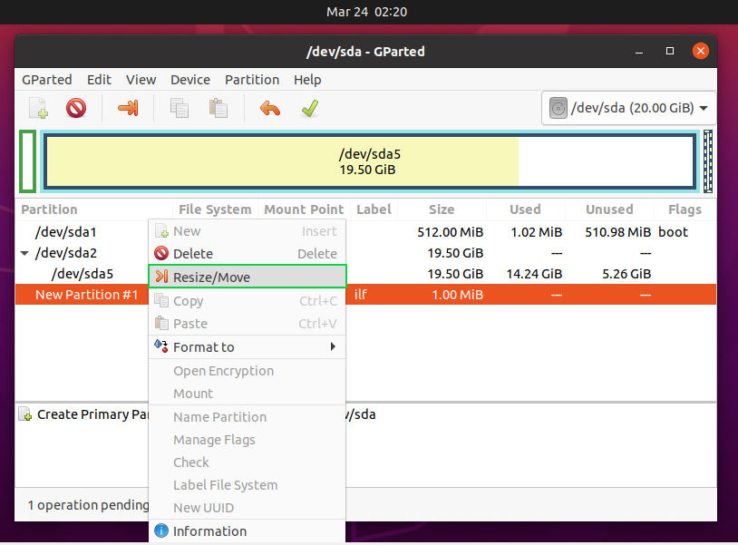Click the 1.00 MiB size value
Image resolution: width=738 pixels, height=545 pixels.
(x=458, y=295)
